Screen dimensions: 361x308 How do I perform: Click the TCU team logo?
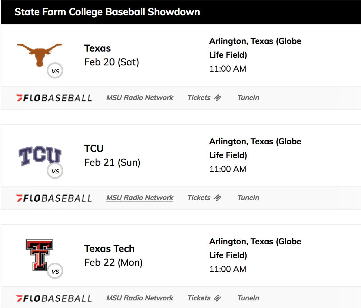[x=40, y=156]
